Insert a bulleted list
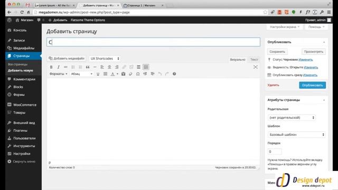The image size is (338, 190). coord(73,67)
